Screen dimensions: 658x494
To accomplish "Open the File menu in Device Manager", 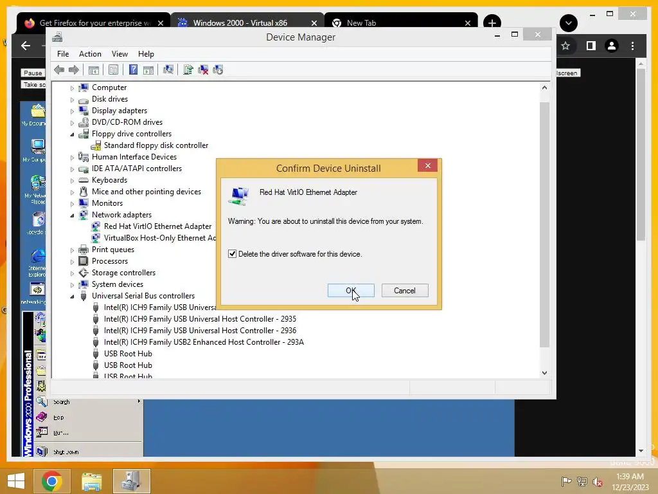I will (x=63, y=54).
